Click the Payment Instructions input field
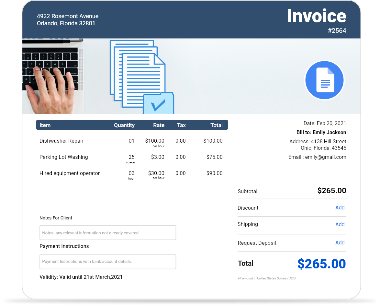Screen dimensions: 380x306 107,262
